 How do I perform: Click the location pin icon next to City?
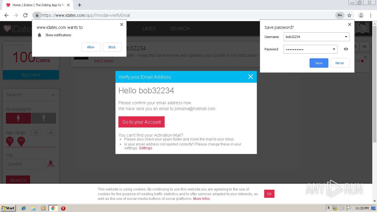(x=51, y=164)
